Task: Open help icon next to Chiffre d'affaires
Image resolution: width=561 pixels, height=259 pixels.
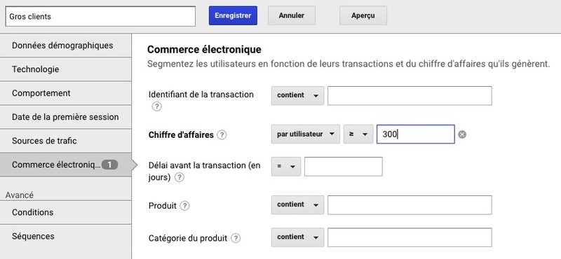Action: pos(222,134)
